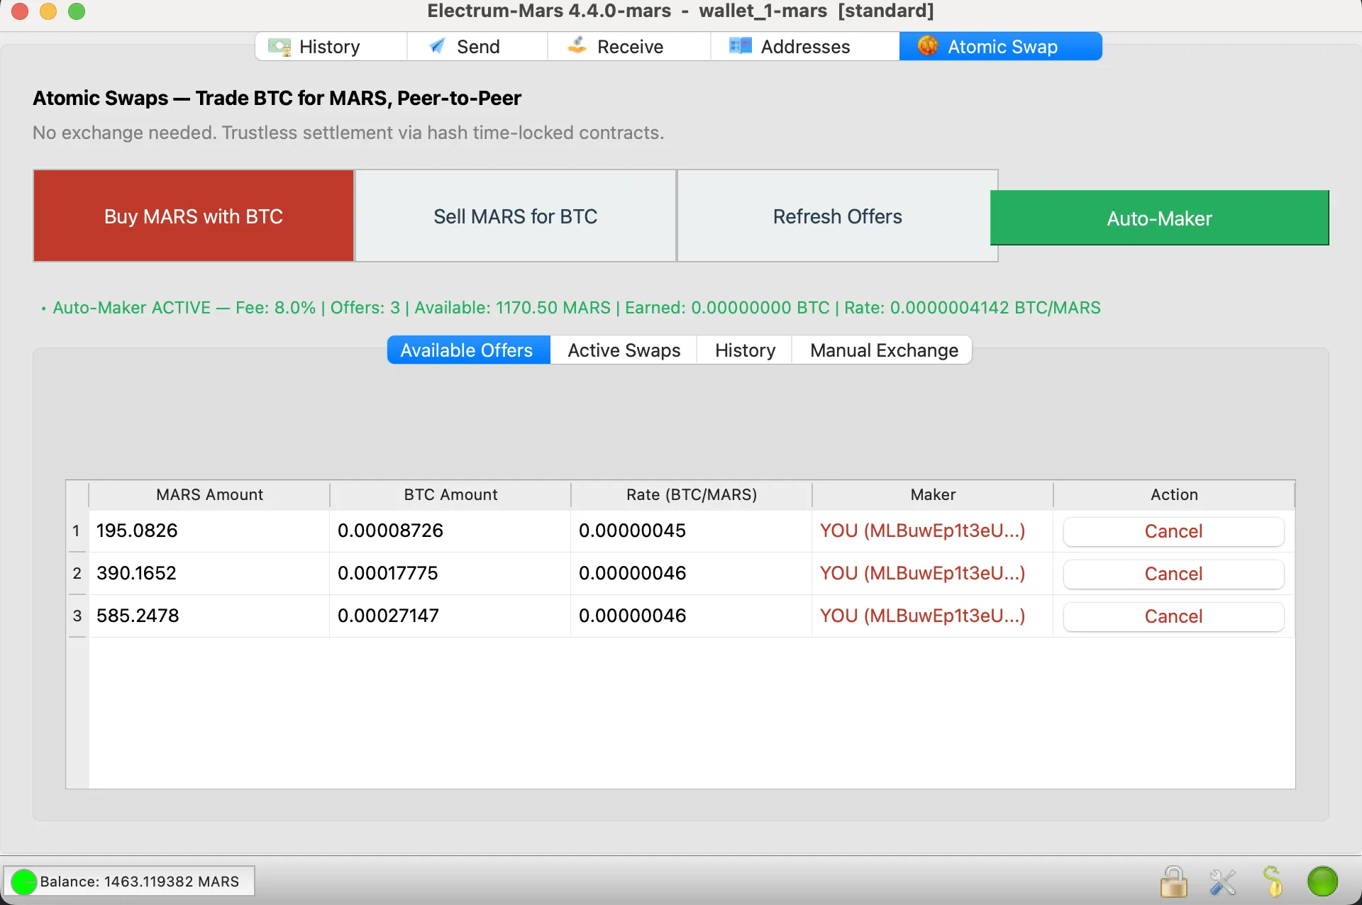
Task: Click the password lock icon in status bar
Action: pyautogui.click(x=1173, y=882)
